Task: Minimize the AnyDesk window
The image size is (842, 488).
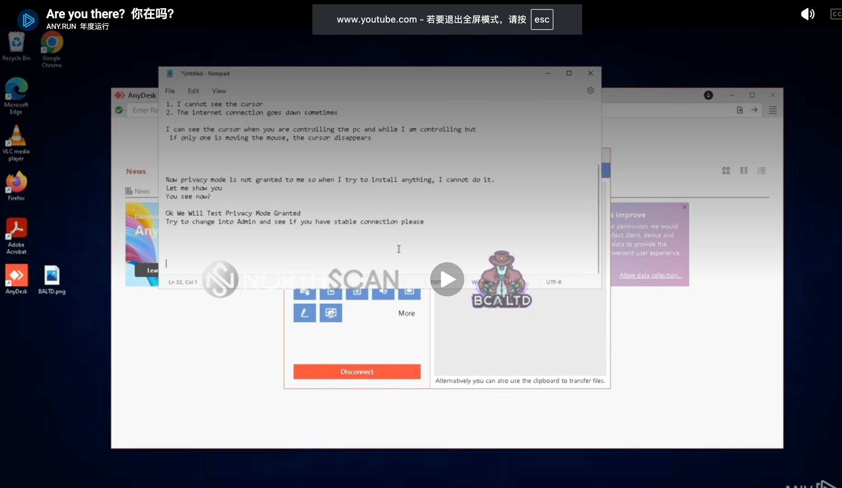Action: coord(731,95)
